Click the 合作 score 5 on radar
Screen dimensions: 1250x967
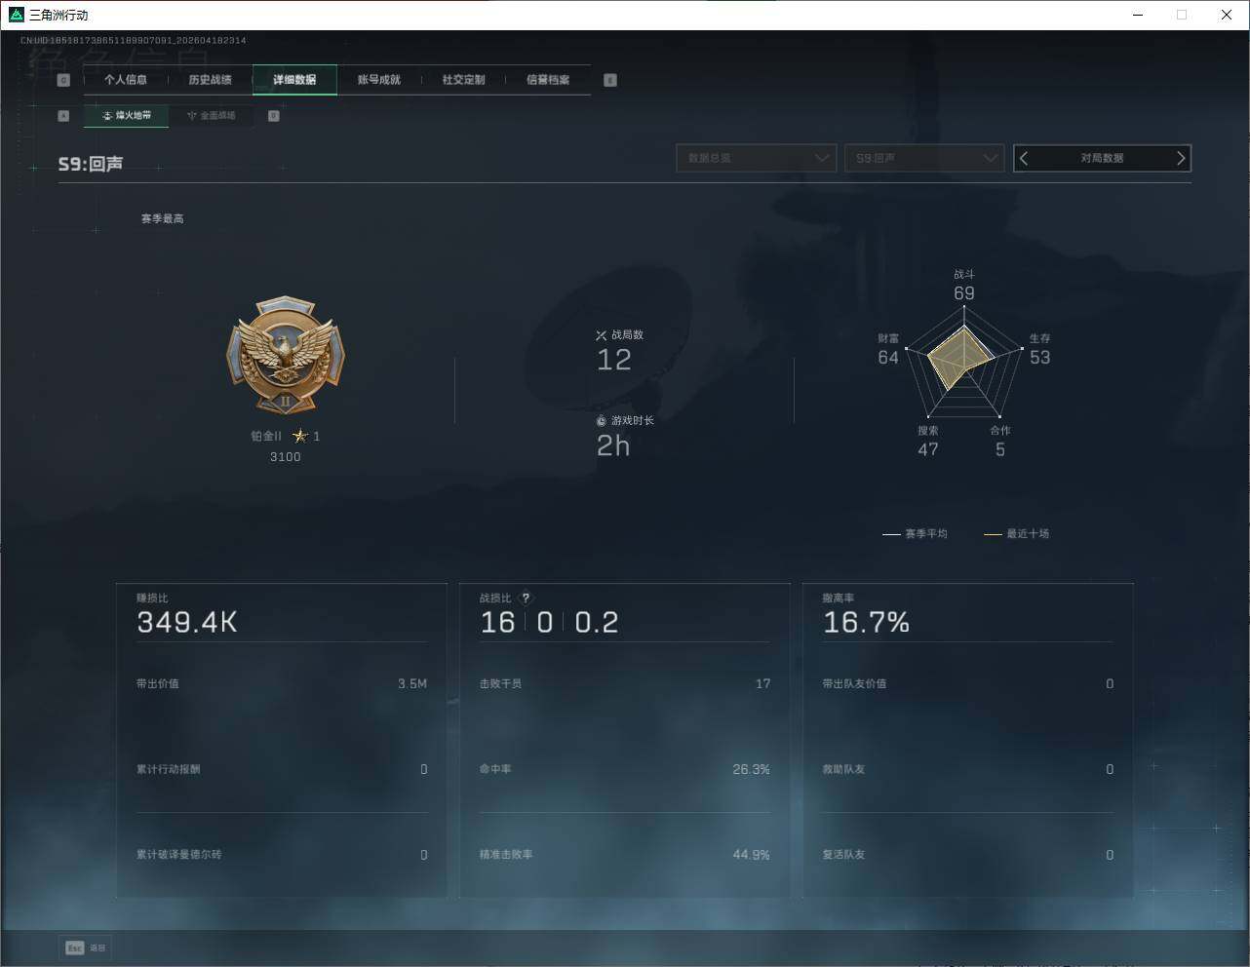coord(1000,449)
